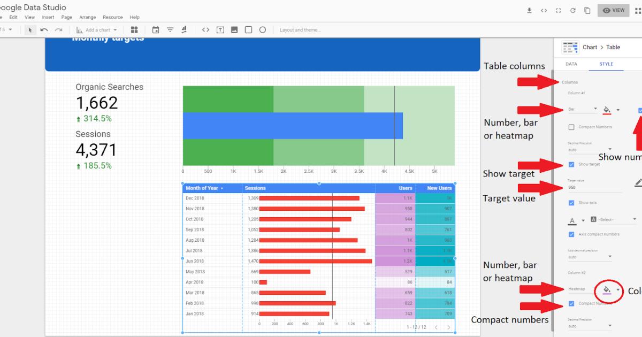642x337 pixels.
Task: Click Column #2 purple fill color bucket
Action: pos(607,289)
